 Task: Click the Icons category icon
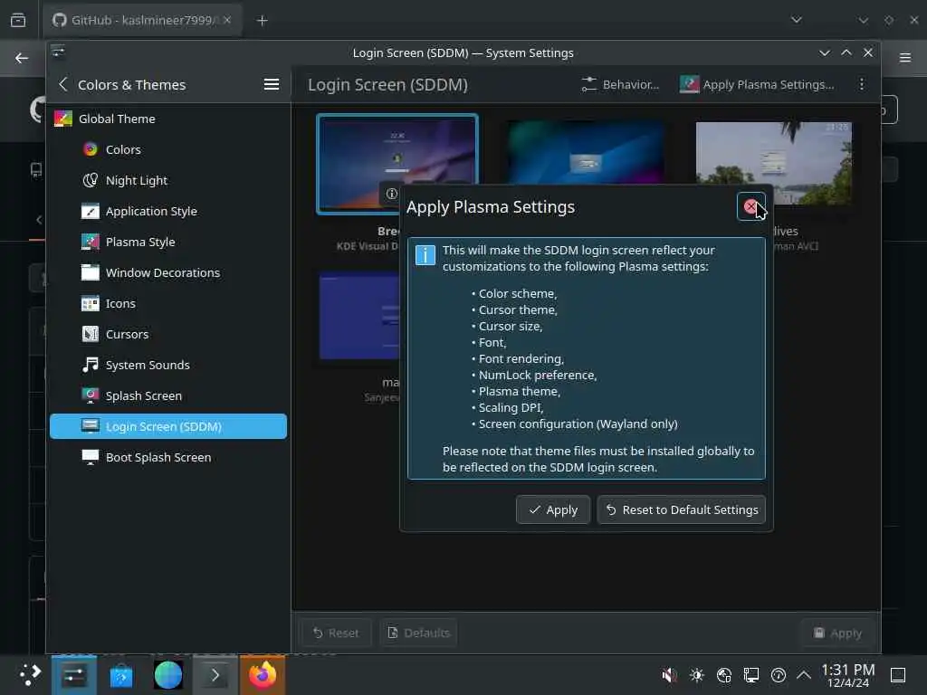(x=90, y=303)
